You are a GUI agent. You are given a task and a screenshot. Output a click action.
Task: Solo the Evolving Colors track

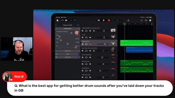(86, 64)
